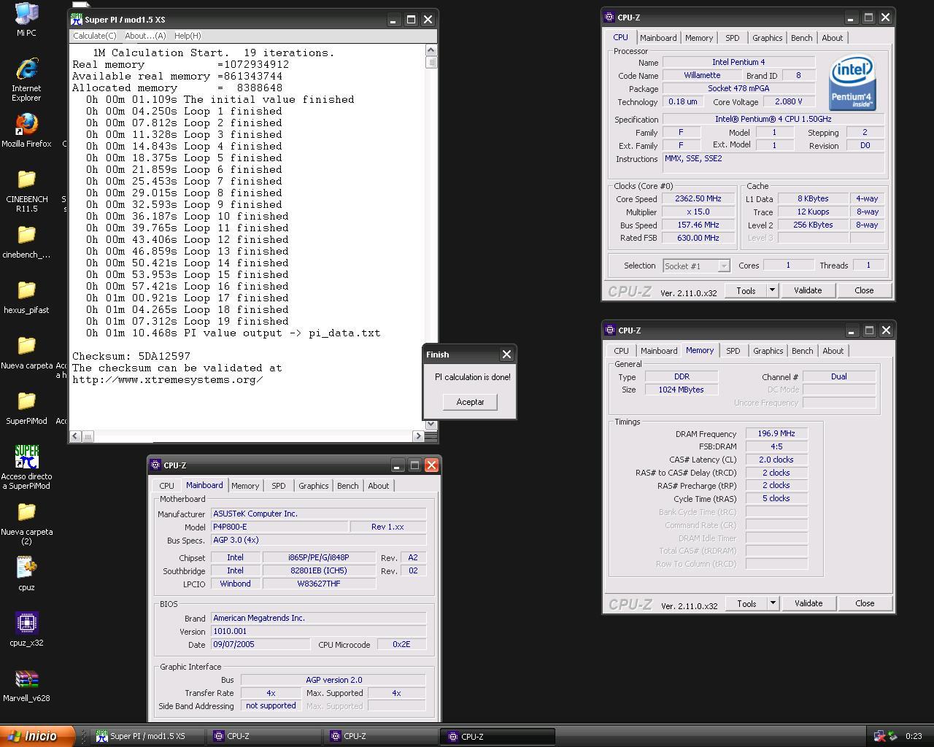Click the Inicio start button
934x747 pixels.
click(x=36, y=736)
